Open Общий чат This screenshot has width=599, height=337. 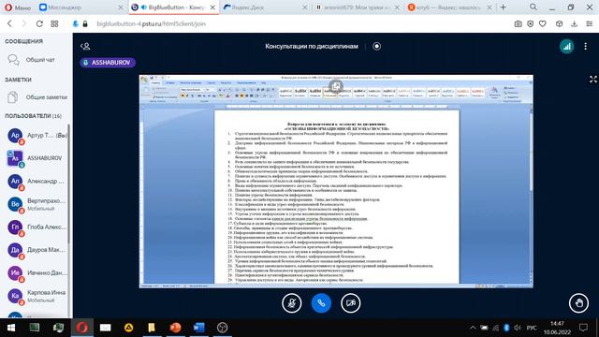click(37, 60)
